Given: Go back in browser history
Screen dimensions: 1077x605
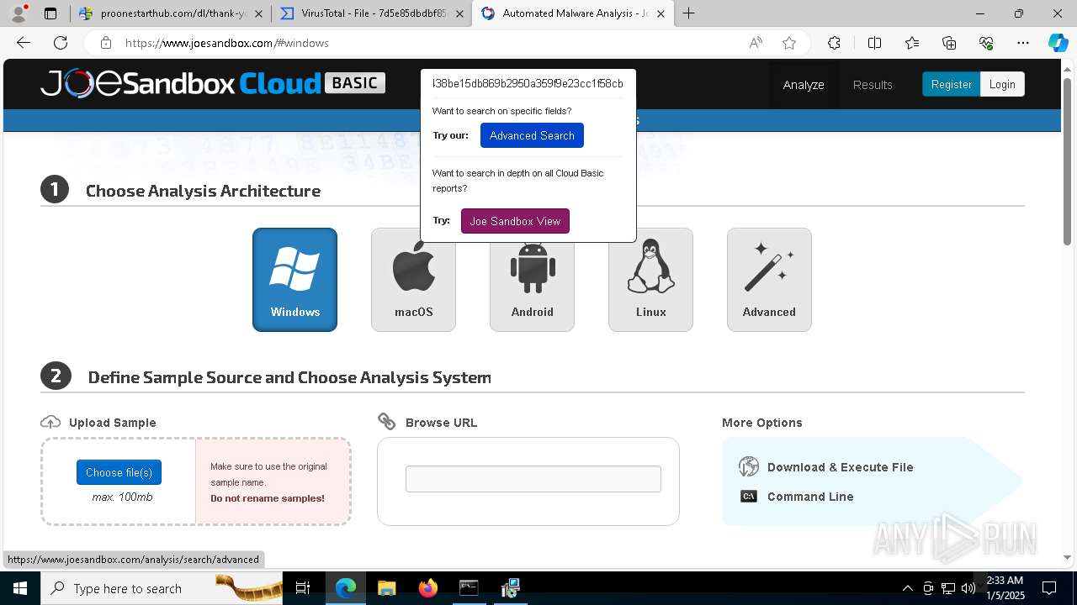Looking at the screenshot, I should 24,43.
